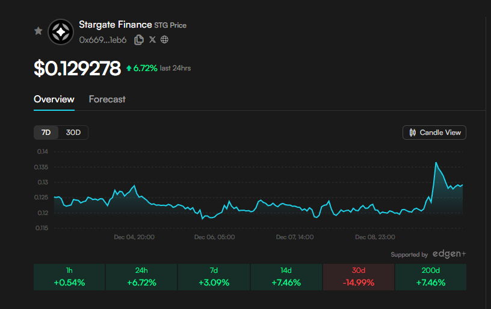Select the 30D chart range
Screen dimensions: 491x309
coord(73,133)
